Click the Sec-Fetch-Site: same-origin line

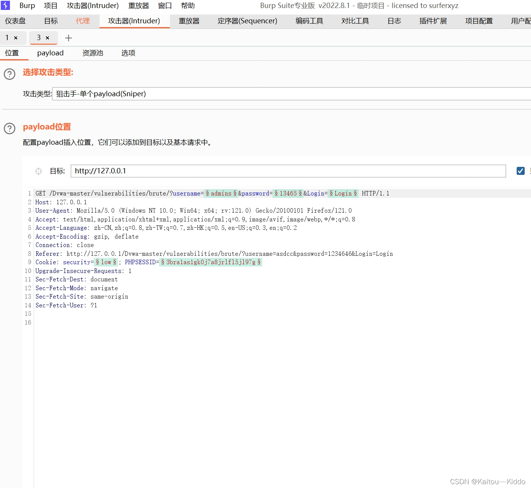click(x=82, y=297)
